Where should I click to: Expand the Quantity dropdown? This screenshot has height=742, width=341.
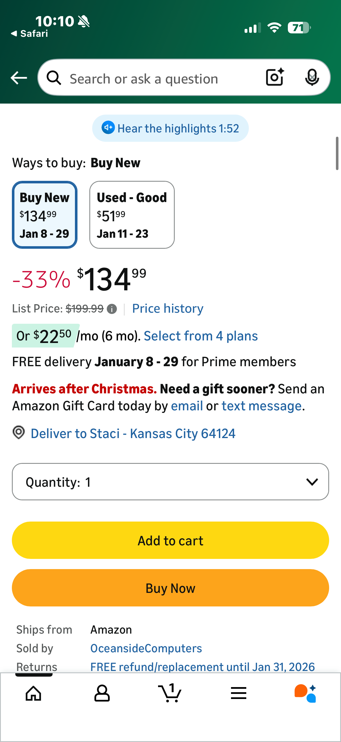click(170, 482)
